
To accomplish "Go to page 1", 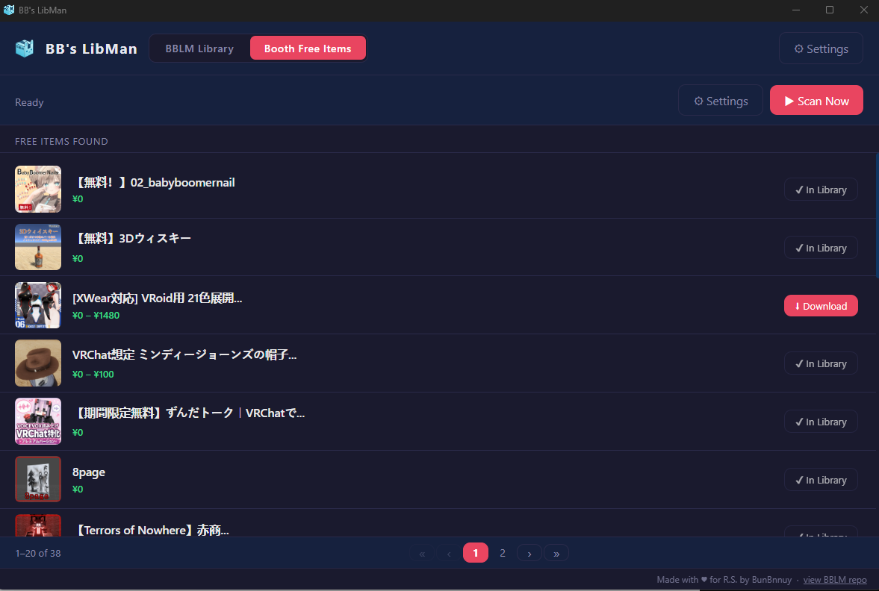I will (476, 553).
